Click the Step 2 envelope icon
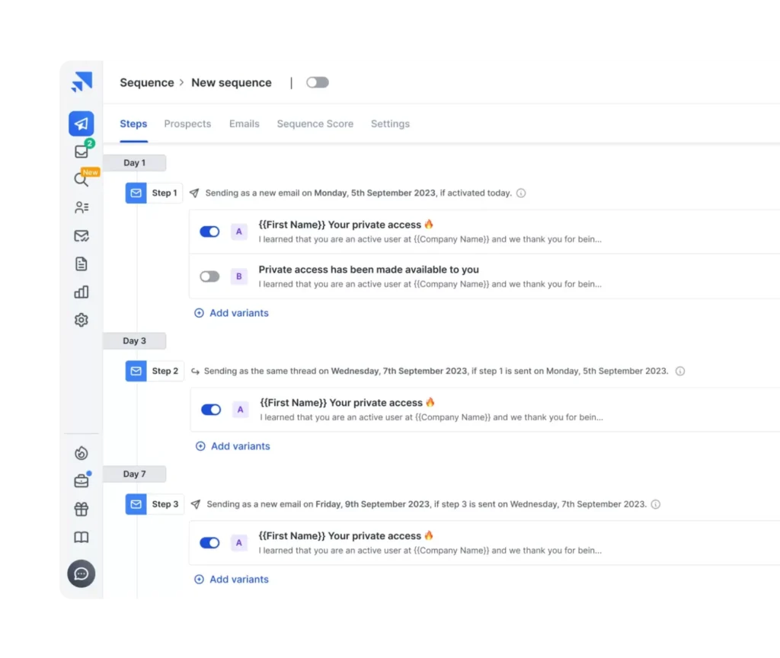Viewport: 780px width, 658px height. click(x=136, y=371)
